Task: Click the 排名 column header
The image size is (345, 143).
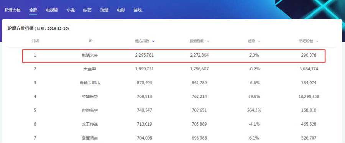Action: (36, 41)
